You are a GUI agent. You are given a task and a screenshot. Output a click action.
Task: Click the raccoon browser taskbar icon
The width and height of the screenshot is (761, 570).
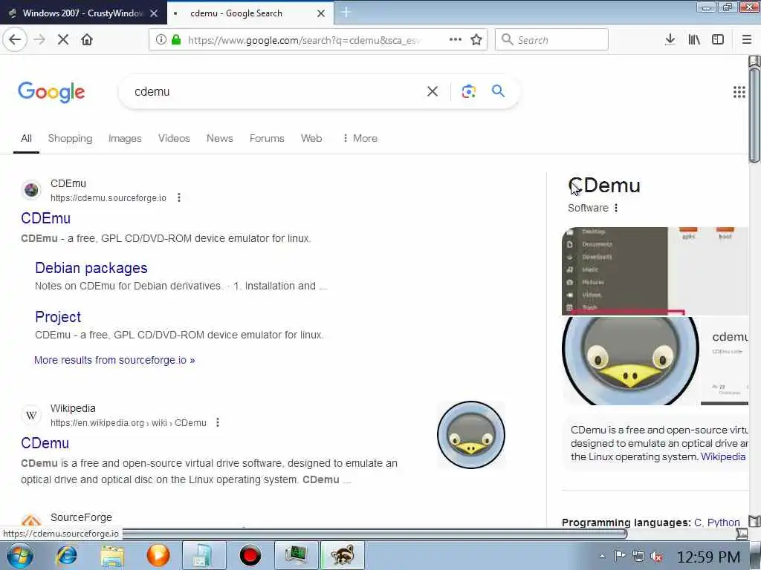[342, 555]
